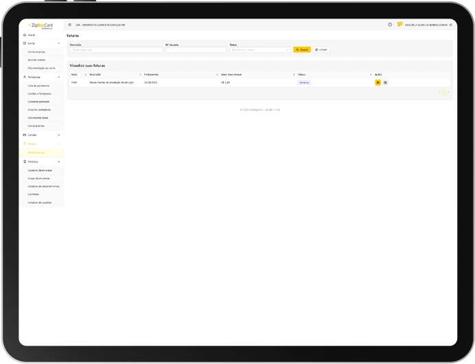
Task: Open the help icon in top bar
Action: point(390,24)
